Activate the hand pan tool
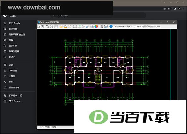This screenshot has height=134, width=187. [56, 26]
